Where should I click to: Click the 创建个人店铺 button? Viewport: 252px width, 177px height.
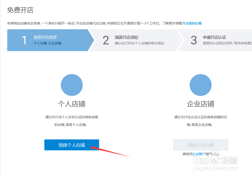click(72, 145)
